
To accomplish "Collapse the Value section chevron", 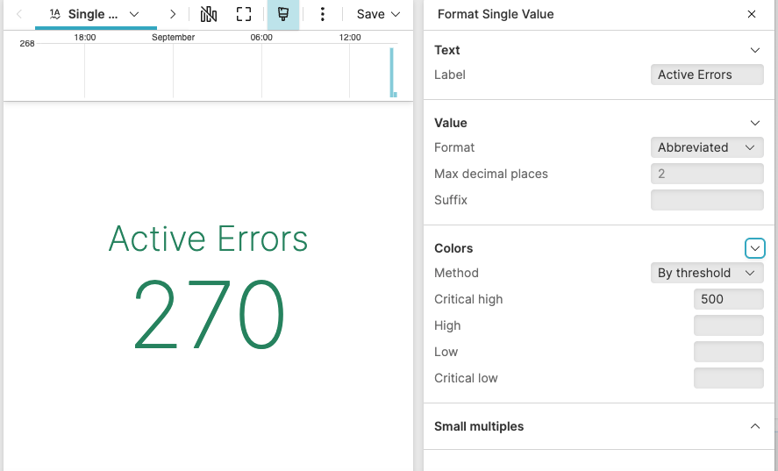I will 754,123.
